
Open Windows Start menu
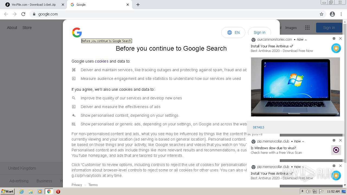(x=7, y=191)
